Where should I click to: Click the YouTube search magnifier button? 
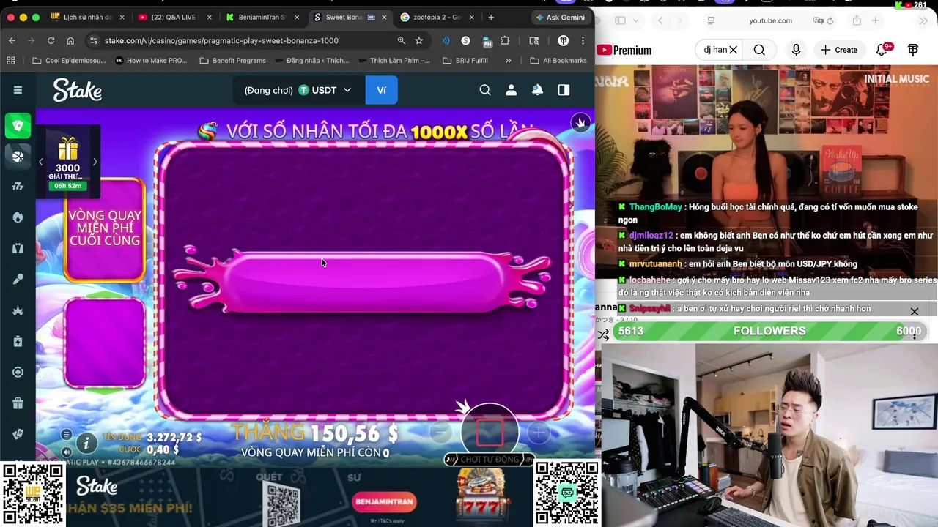(x=759, y=50)
